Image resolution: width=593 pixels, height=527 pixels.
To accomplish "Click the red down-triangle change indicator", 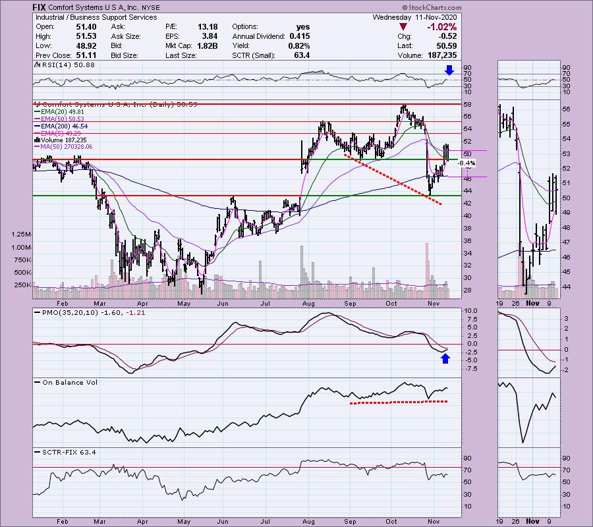I will tap(403, 27).
